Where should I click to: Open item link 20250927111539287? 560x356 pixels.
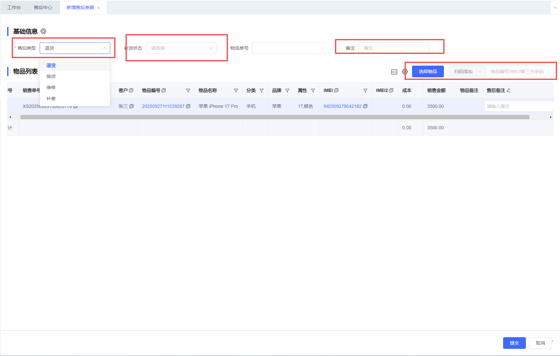coord(163,106)
